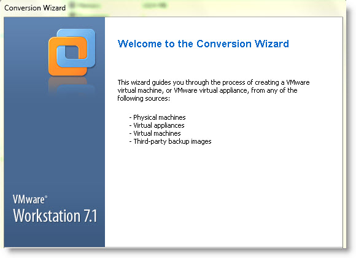
Task: Click the Conversion Wizard title bar text
Action: click(x=35, y=8)
